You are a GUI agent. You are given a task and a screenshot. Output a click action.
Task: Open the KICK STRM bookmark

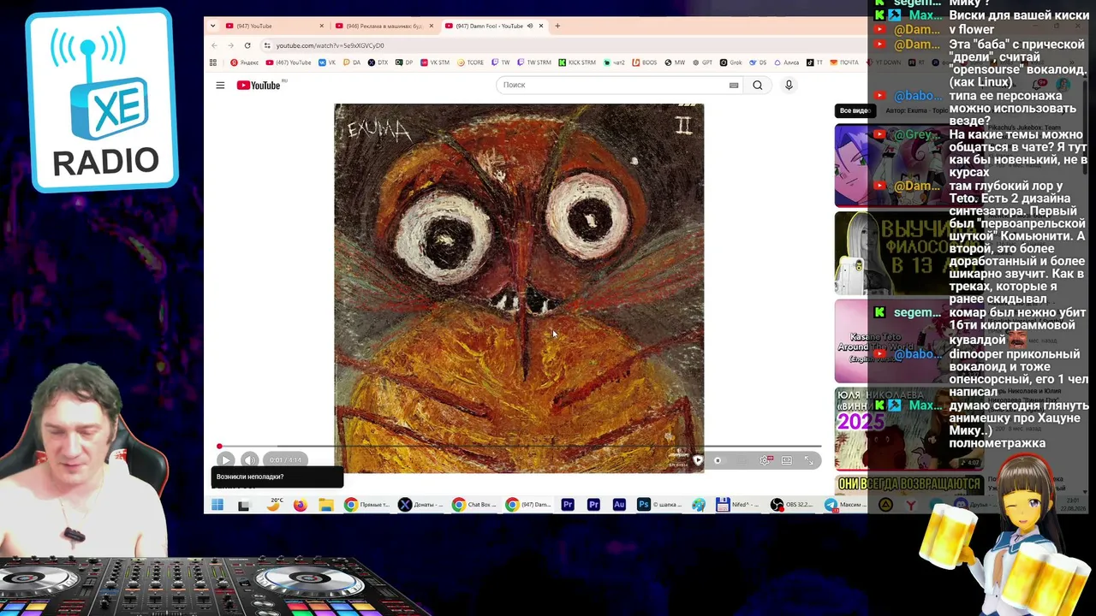coord(577,62)
